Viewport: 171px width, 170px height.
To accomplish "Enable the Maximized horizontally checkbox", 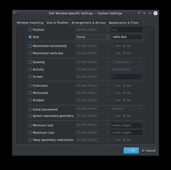I will [30, 46].
